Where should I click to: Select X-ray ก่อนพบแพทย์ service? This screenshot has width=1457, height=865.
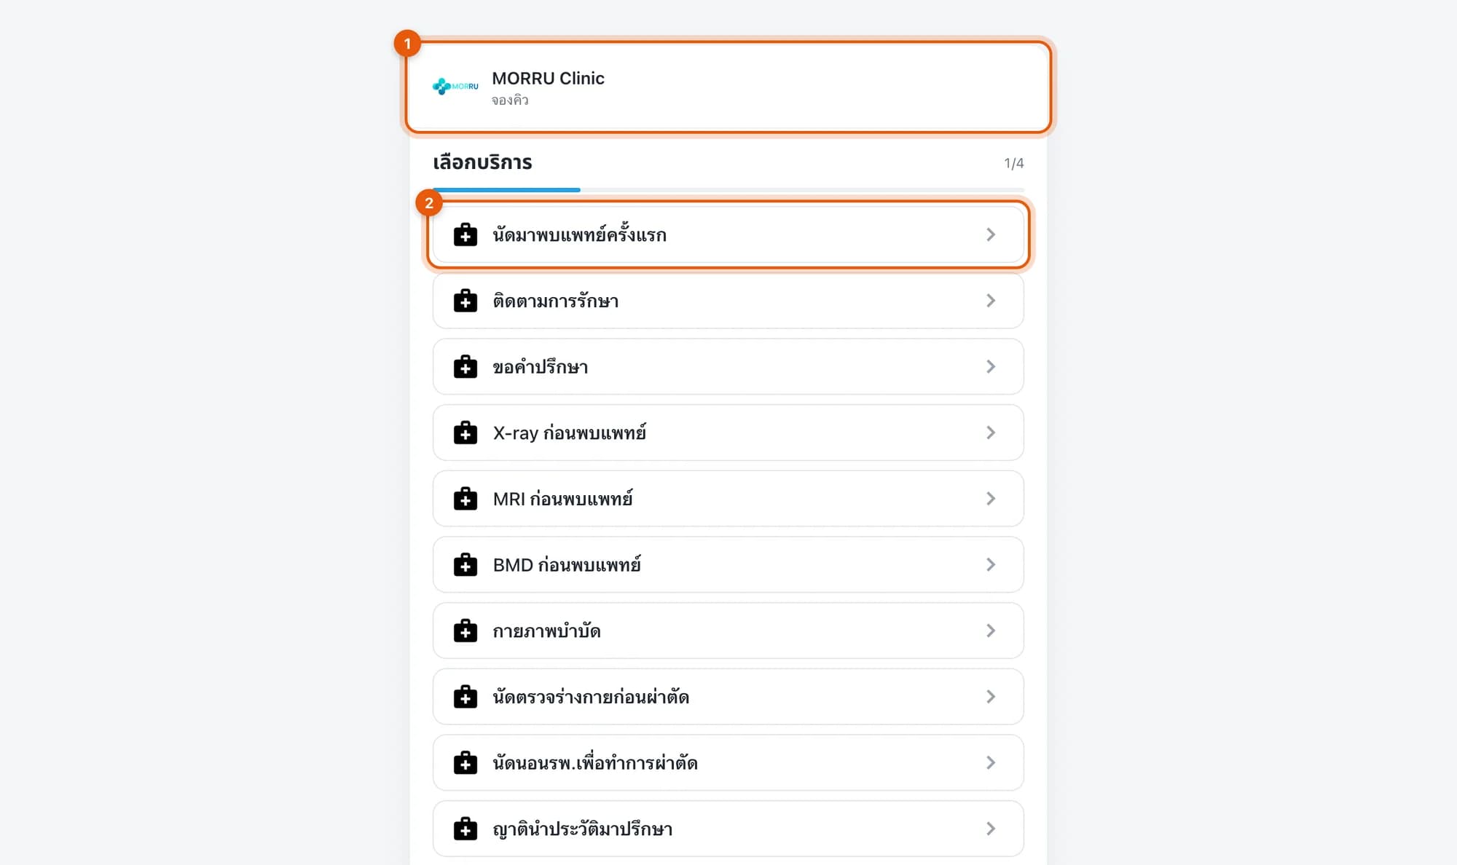728,432
